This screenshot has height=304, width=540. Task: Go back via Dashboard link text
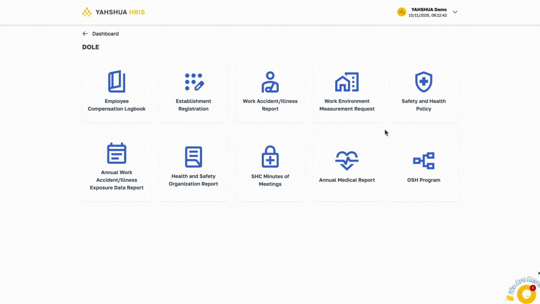(105, 34)
